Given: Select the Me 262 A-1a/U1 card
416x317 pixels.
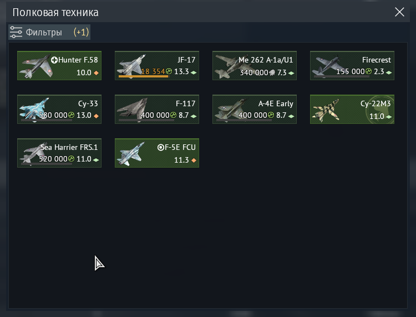Looking at the screenshot, I should tap(255, 66).
